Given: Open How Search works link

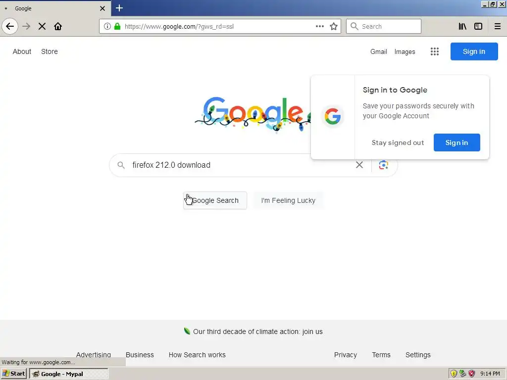Looking at the screenshot, I should [197, 354].
